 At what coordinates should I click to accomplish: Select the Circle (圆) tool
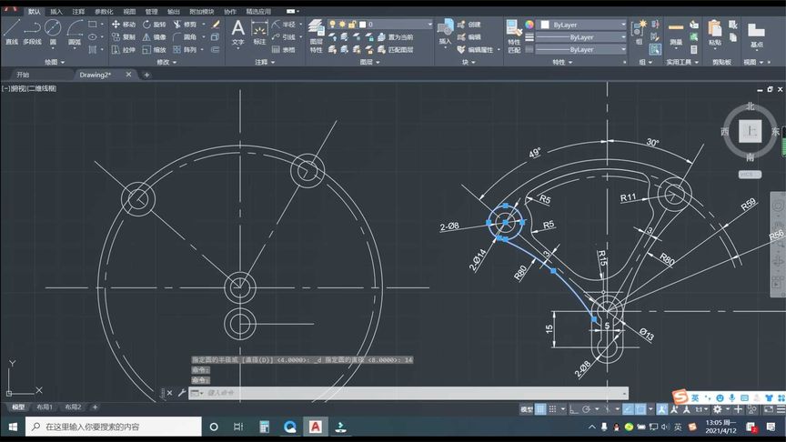click(53, 33)
